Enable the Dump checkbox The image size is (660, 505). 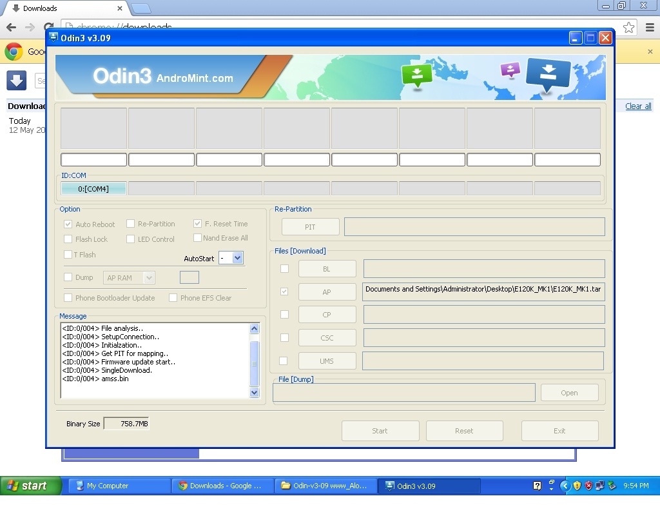[68, 277]
